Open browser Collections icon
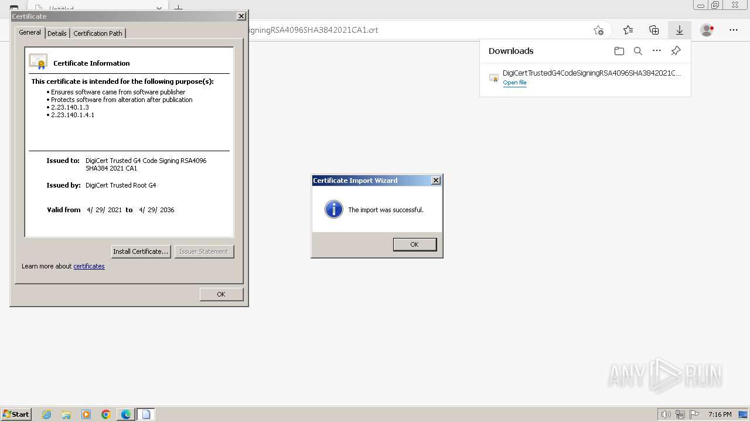750x422 pixels. click(654, 30)
